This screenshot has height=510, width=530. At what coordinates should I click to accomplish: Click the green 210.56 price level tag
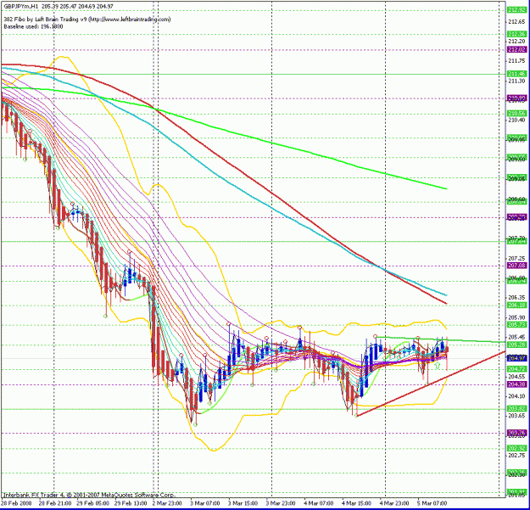[x=517, y=114]
